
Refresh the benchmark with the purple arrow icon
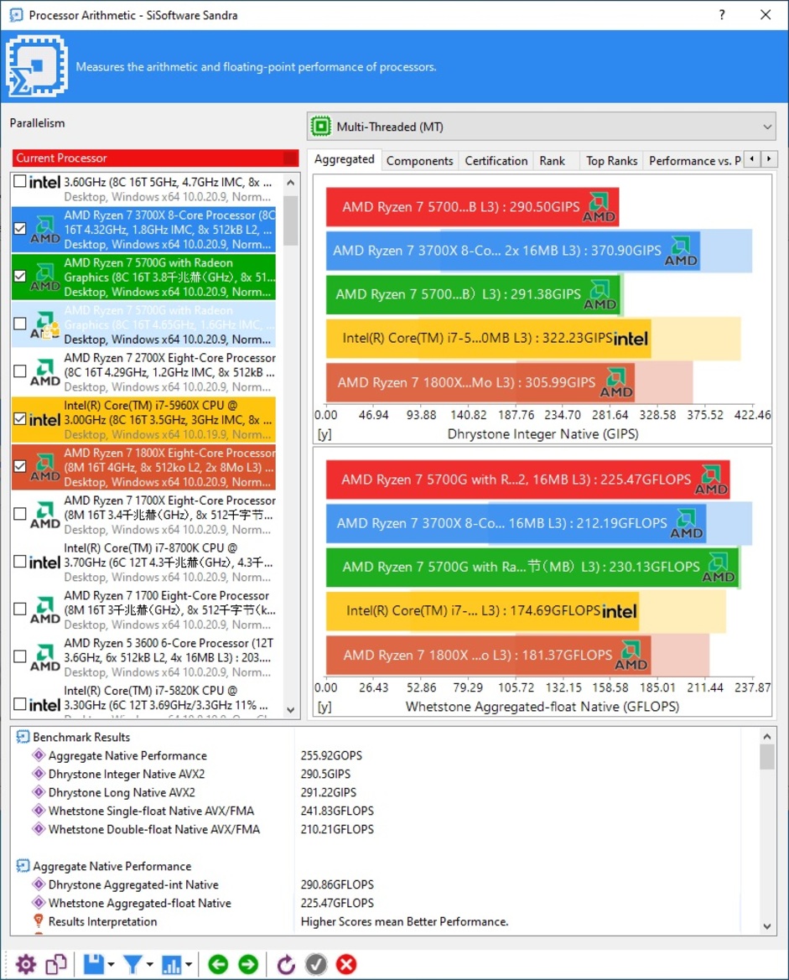pos(286,964)
